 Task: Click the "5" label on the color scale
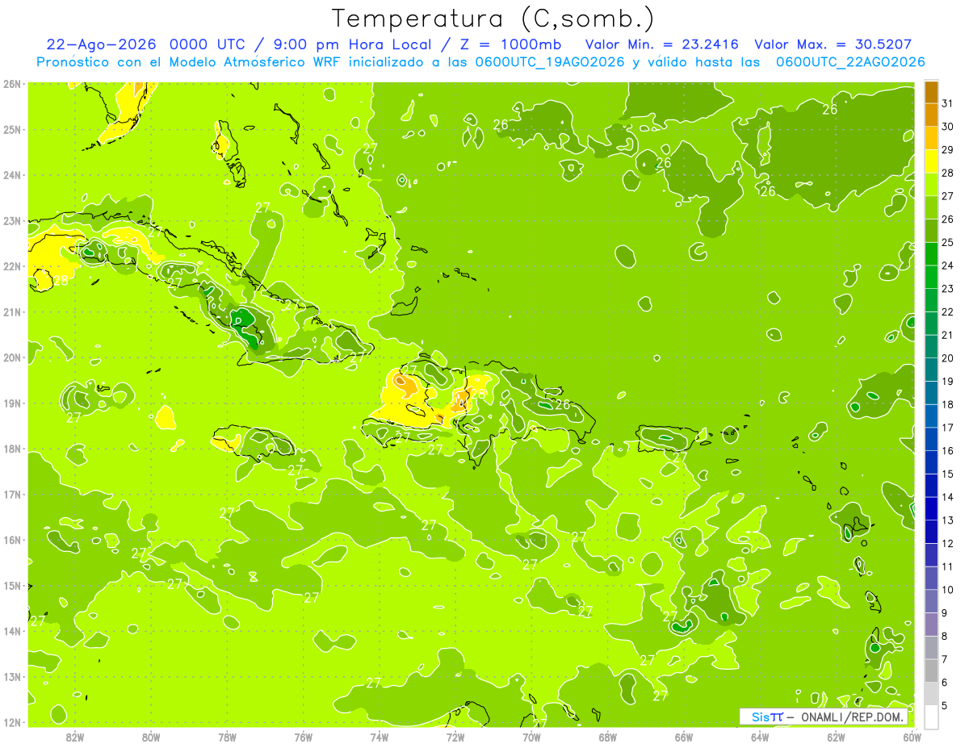(946, 705)
